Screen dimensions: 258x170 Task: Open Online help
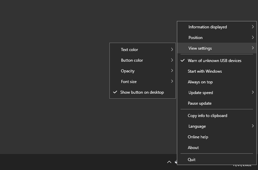[x=198, y=137]
